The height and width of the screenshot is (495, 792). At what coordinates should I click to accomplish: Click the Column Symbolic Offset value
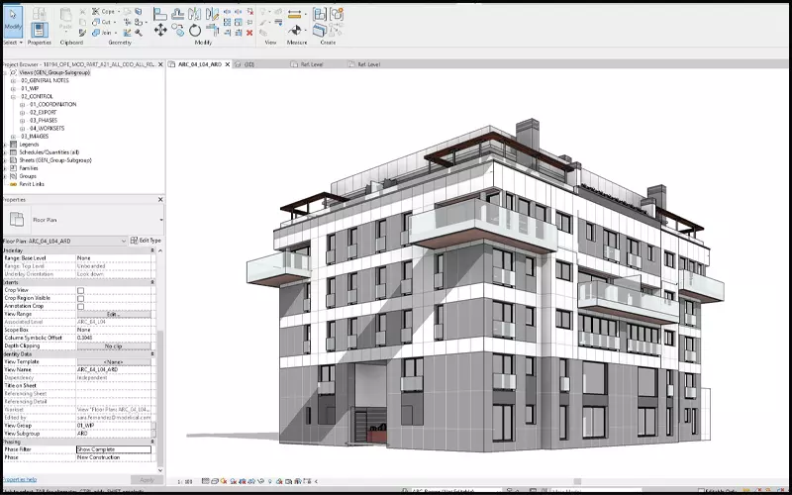pyautogui.click(x=114, y=338)
